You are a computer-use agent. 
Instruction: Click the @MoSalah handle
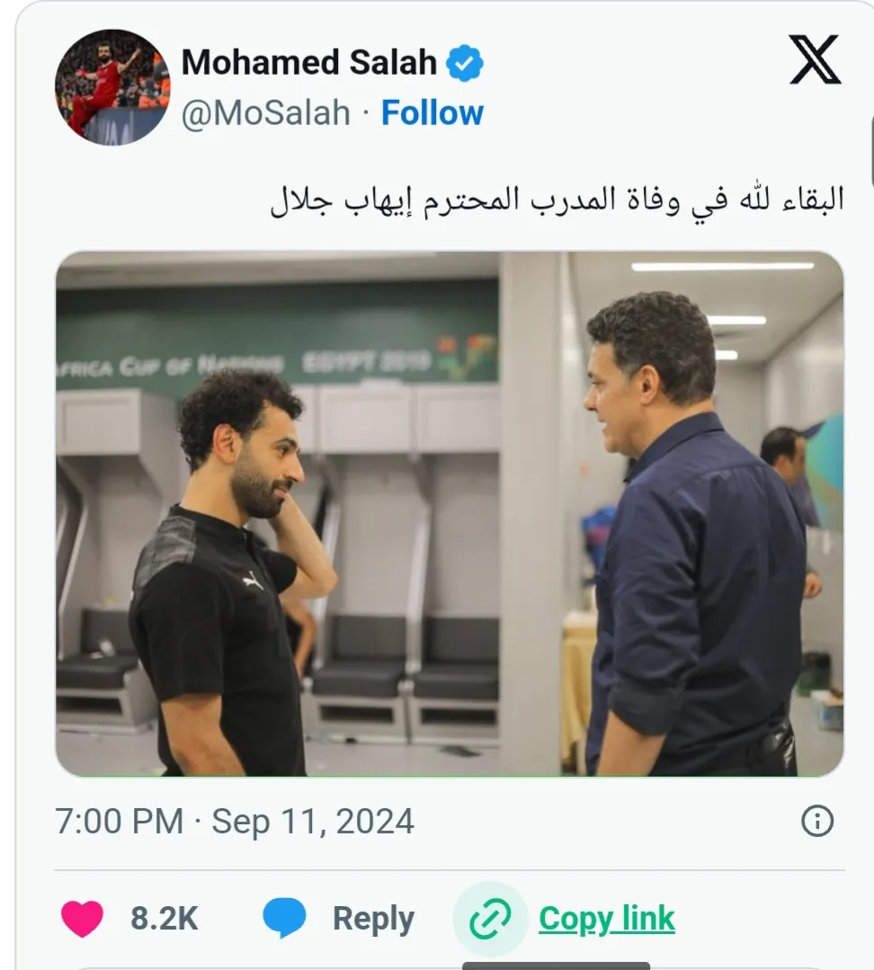[x=266, y=113]
